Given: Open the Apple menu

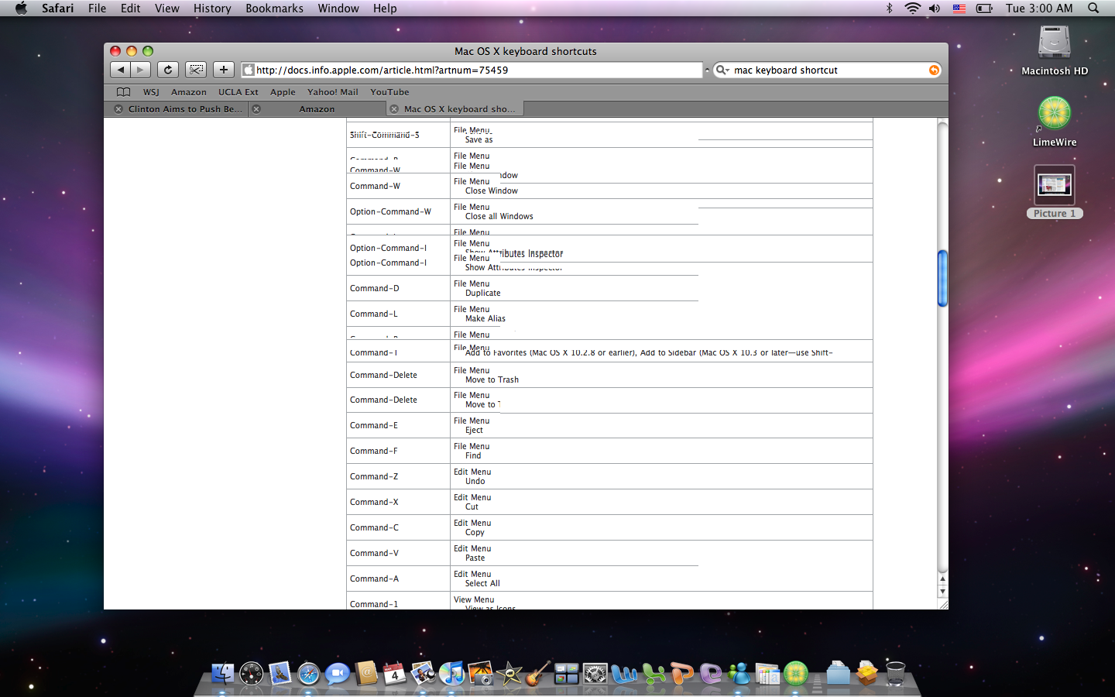Looking at the screenshot, I should click(21, 9).
